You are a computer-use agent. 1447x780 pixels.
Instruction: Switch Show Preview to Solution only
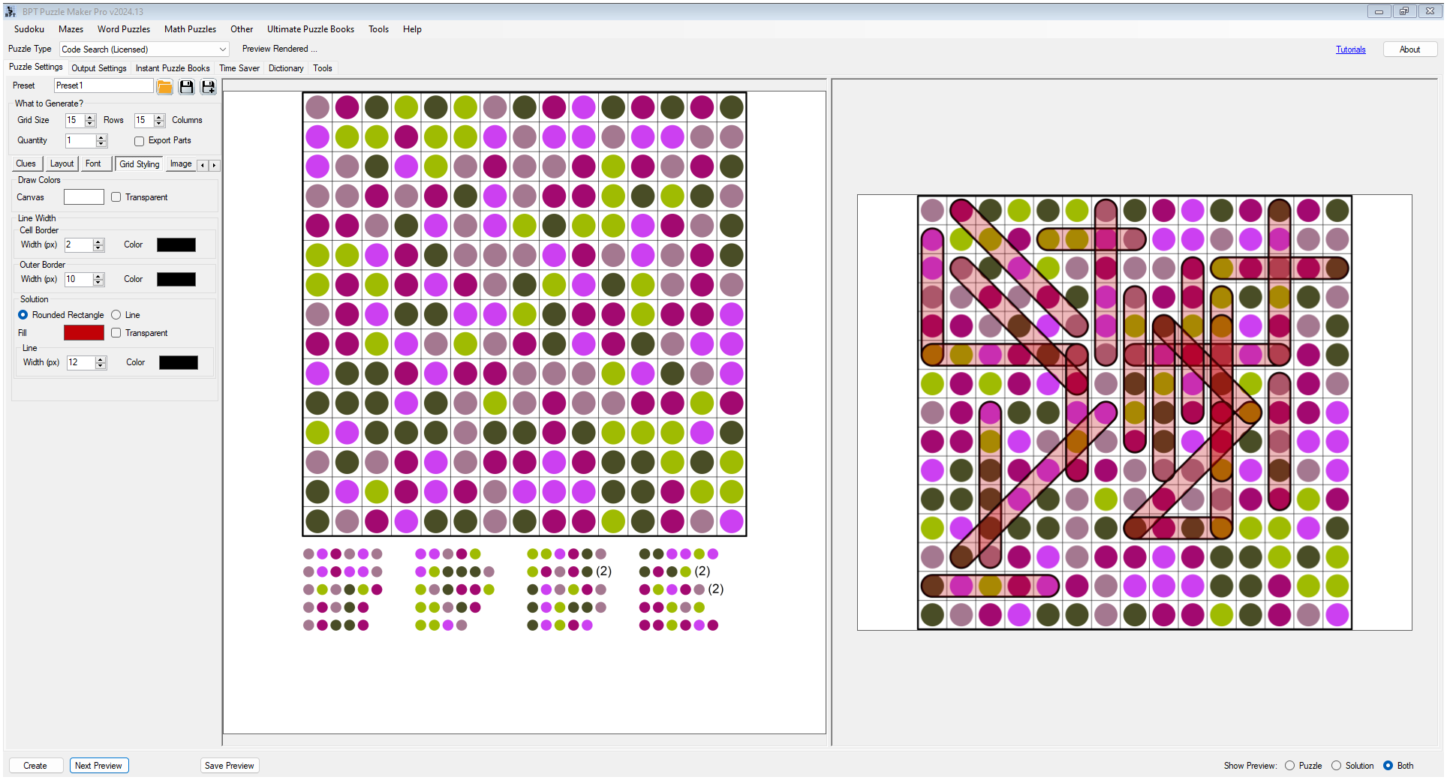click(1336, 766)
